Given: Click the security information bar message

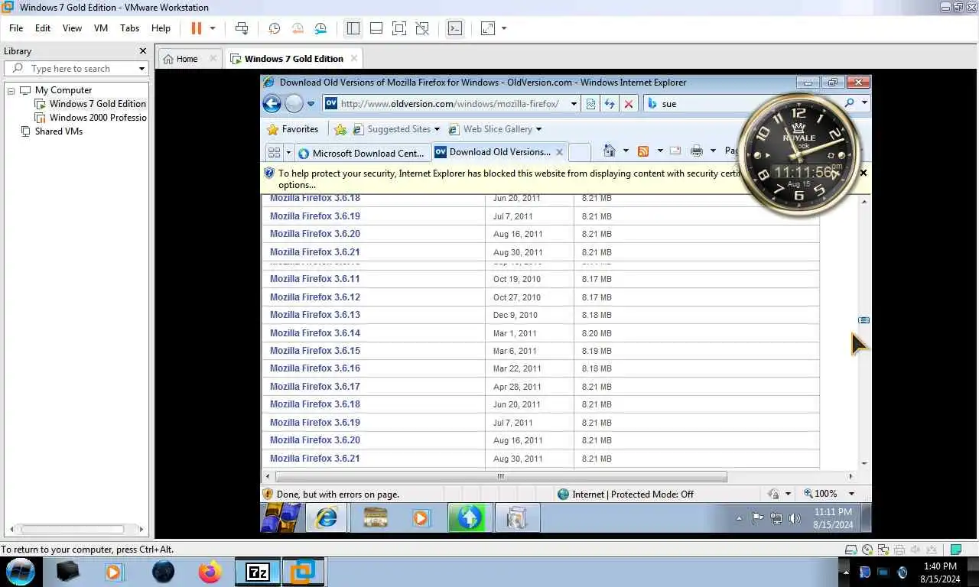Looking at the screenshot, I should point(509,179).
